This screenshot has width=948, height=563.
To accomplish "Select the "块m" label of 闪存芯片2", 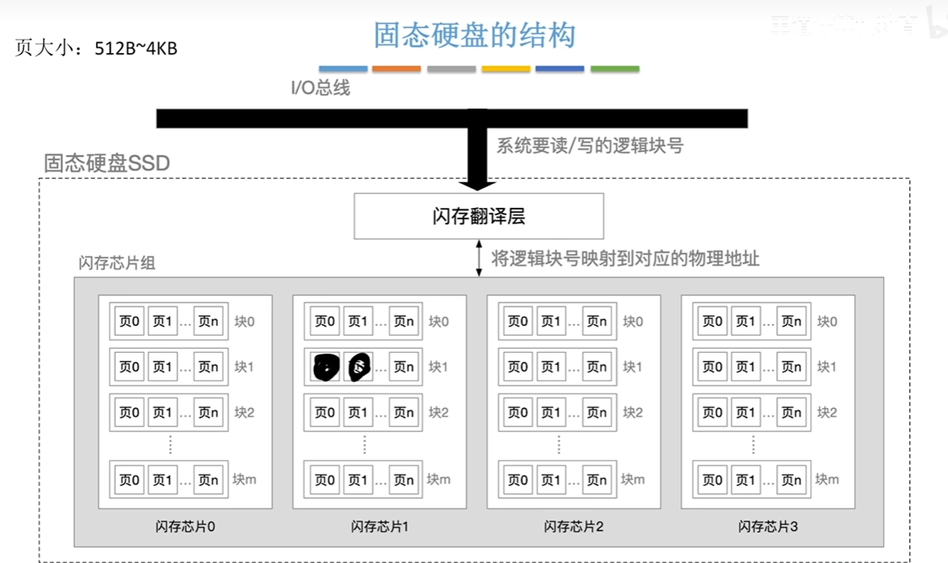I will click(633, 480).
